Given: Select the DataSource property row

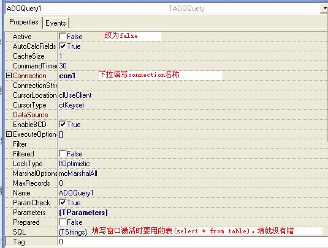Looking at the screenshot, I should click(167, 115).
